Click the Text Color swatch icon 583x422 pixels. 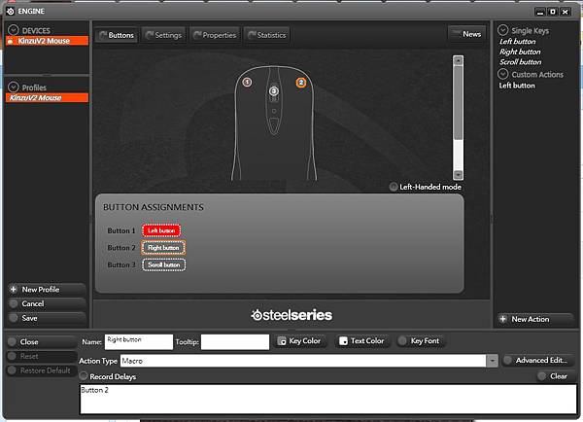pos(343,341)
